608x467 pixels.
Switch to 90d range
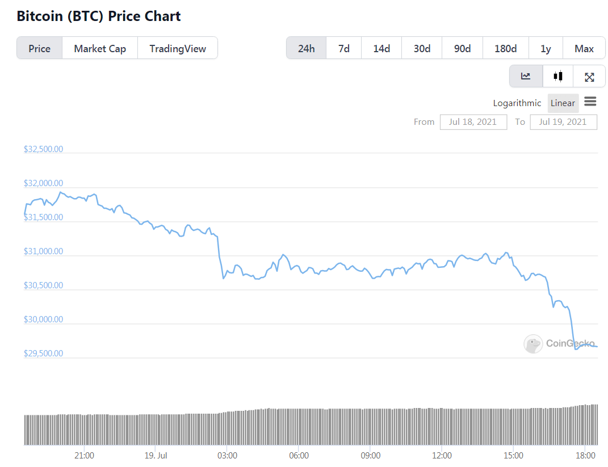click(x=463, y=48)
